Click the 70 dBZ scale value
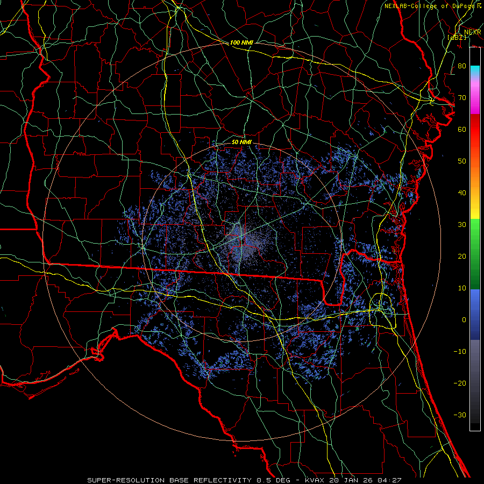The image size is (484, 484). pyautogui.click(x=462, y=98)
